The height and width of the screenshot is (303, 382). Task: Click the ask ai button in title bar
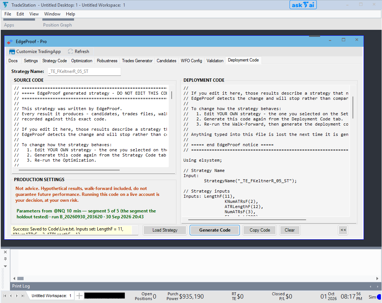tap(303, 5)
